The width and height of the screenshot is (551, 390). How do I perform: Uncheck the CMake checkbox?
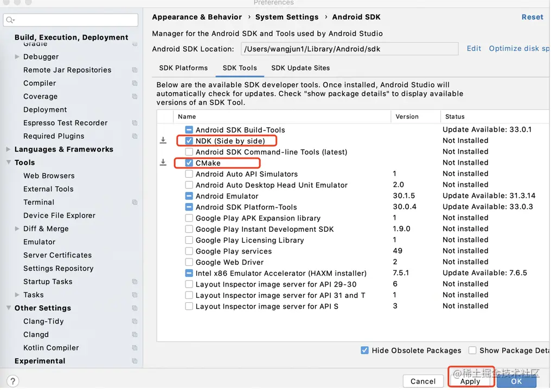[189, 163]
